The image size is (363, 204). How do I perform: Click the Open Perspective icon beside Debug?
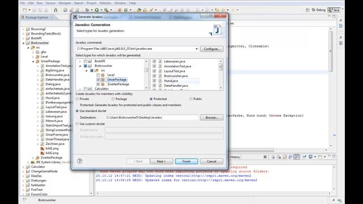pos(307,10)
